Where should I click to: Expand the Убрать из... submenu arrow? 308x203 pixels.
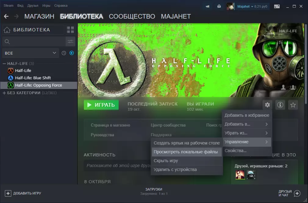pos(267,133)
